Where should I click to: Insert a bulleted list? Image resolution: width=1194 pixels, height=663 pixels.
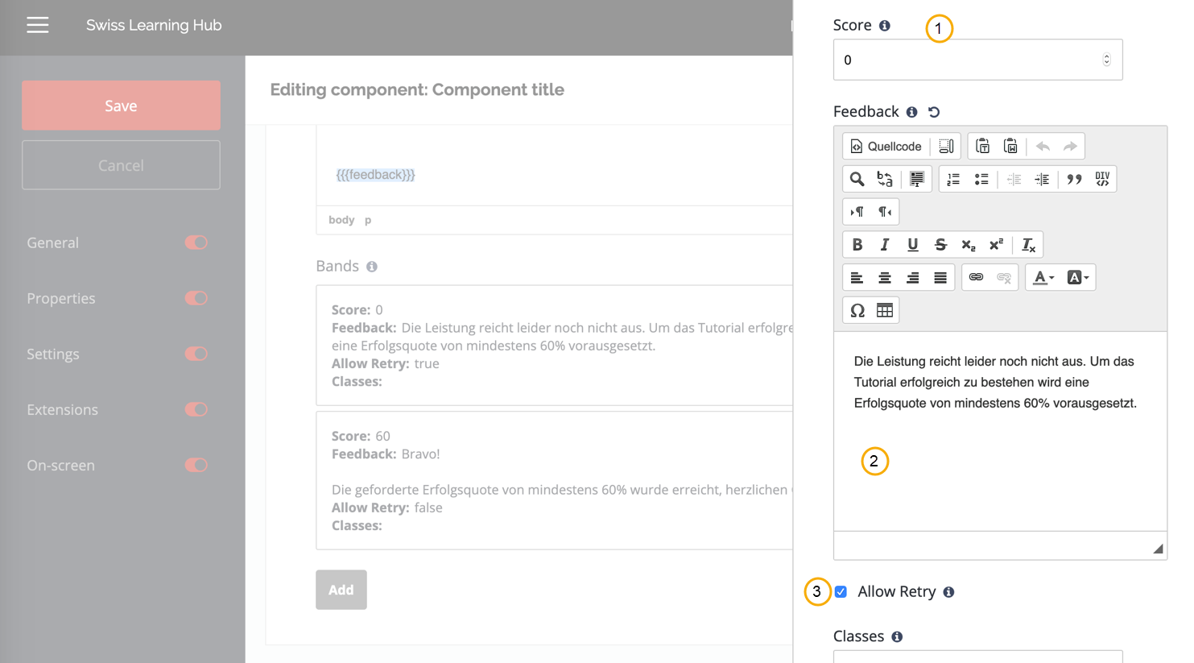coord(981,179)
